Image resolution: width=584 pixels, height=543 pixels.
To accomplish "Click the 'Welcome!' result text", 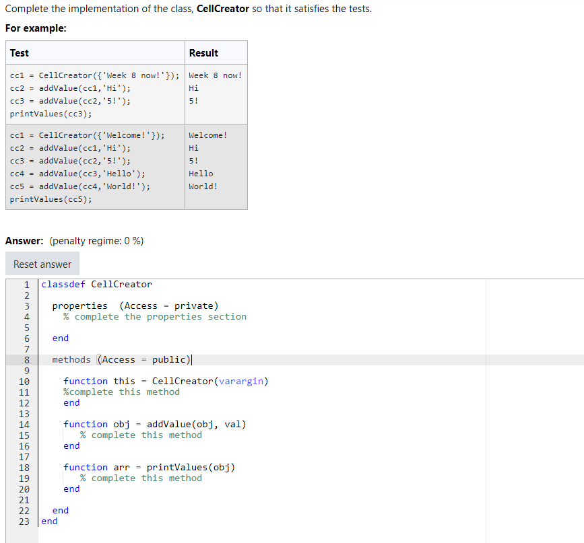I will click(208, 135).
